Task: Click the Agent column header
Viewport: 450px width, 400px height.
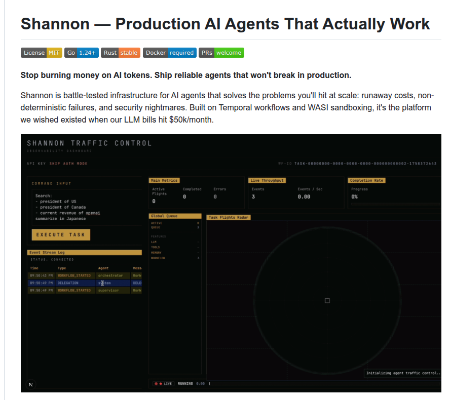Action: [103, 268]
